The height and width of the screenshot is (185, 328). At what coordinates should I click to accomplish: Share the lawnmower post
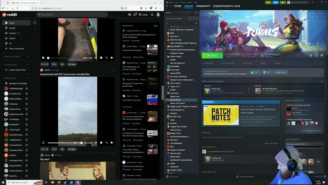72,149
